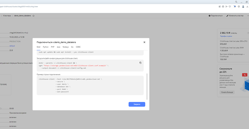Click the Узнать больше button
This screenshot has height=129, width=249.
[x=227, y=92]
